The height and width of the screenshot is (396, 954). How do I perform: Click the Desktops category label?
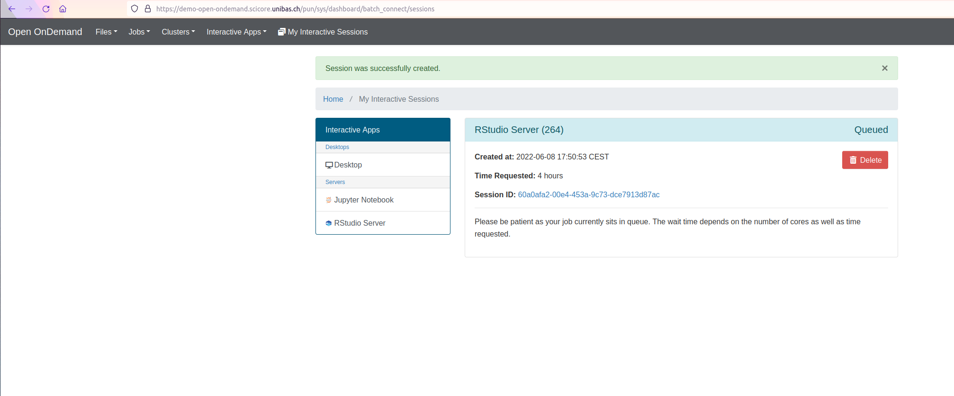[x=337, y=147]
